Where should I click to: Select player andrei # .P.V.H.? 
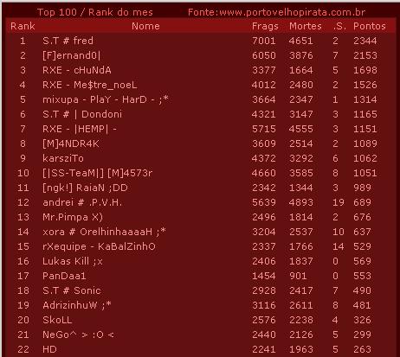point(82,202)
